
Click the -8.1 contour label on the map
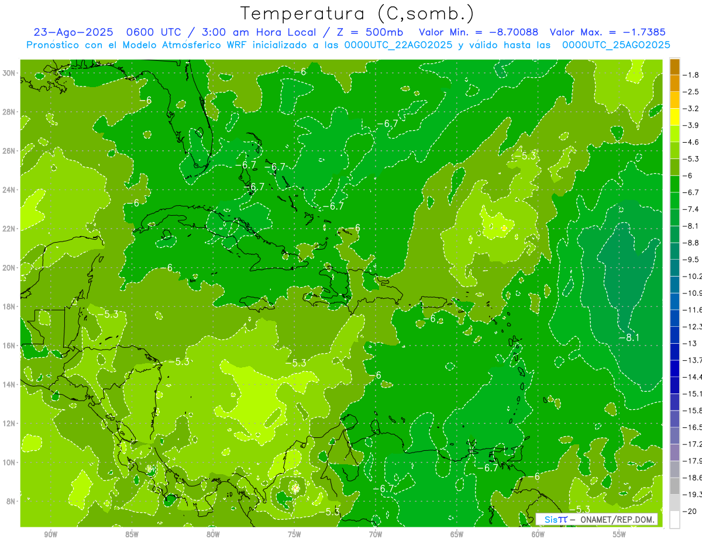[x=628, y=337]
